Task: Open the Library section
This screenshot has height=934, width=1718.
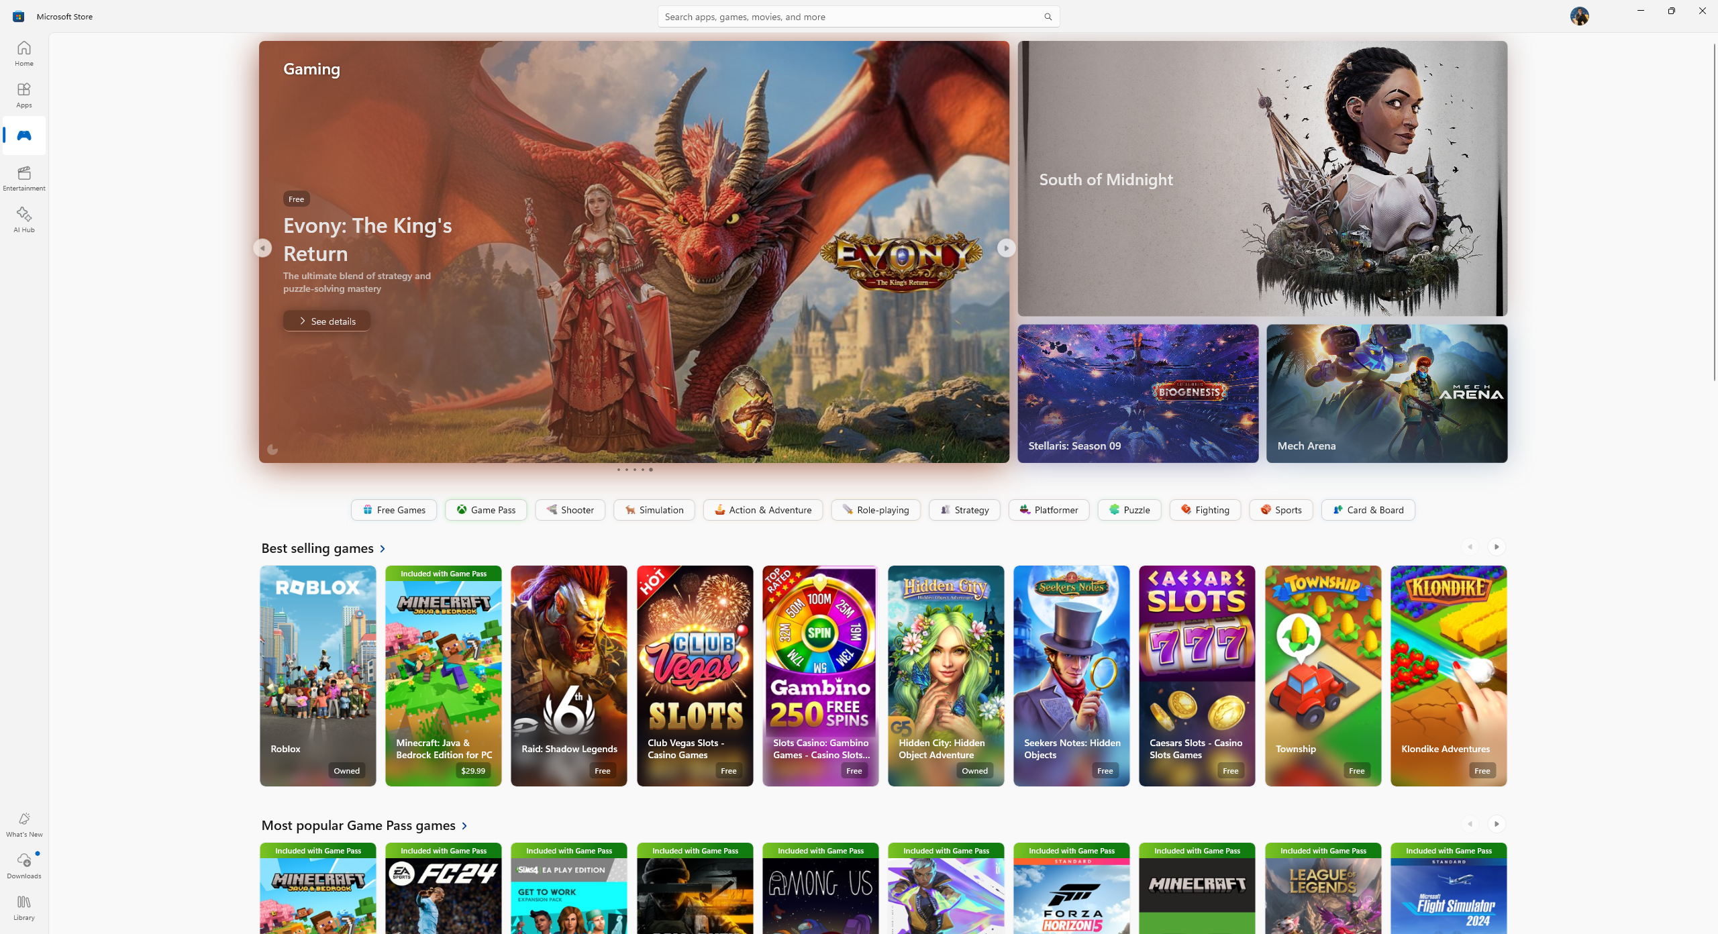Action: pos(24,907)
